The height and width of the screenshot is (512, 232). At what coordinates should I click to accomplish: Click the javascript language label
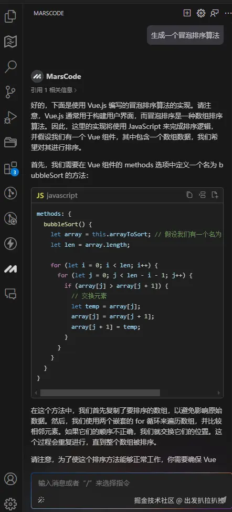[x=62, y=195]
